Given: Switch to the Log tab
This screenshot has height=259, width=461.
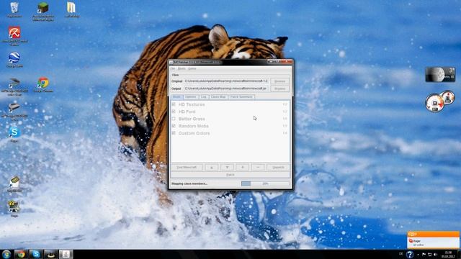Looking at the screenshot, I should (203, 96).
